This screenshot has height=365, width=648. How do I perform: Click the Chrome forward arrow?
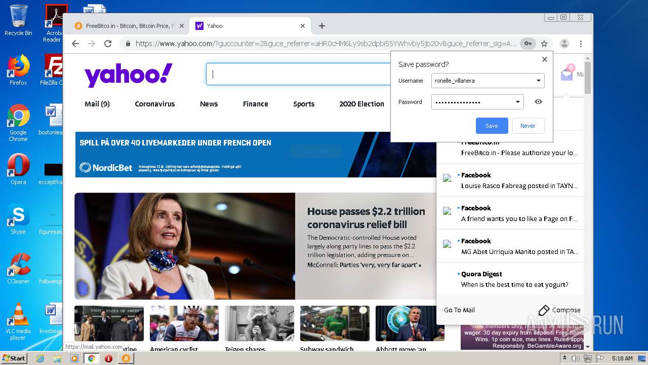pyautogui.click(x=92, y=44)
